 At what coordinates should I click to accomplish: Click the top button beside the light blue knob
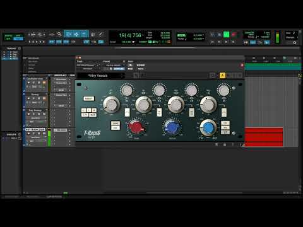click(x=225, y=123)
